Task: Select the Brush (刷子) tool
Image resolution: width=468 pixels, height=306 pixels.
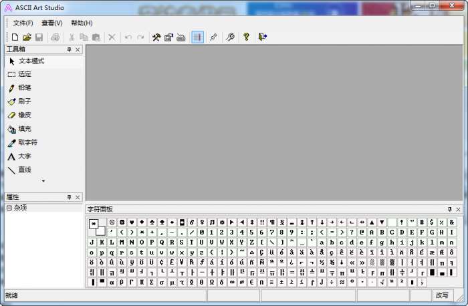Action: click(x=24, y=102)
